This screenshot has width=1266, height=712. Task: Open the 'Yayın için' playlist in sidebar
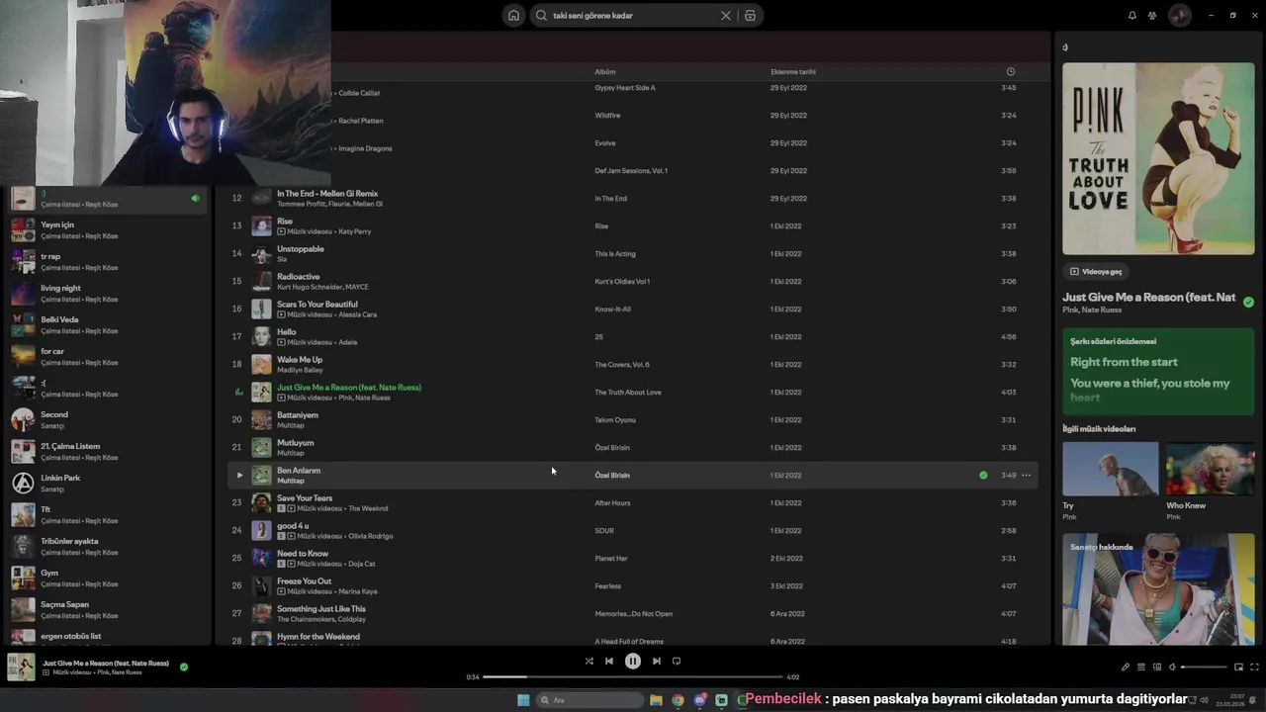click(109, 229)
